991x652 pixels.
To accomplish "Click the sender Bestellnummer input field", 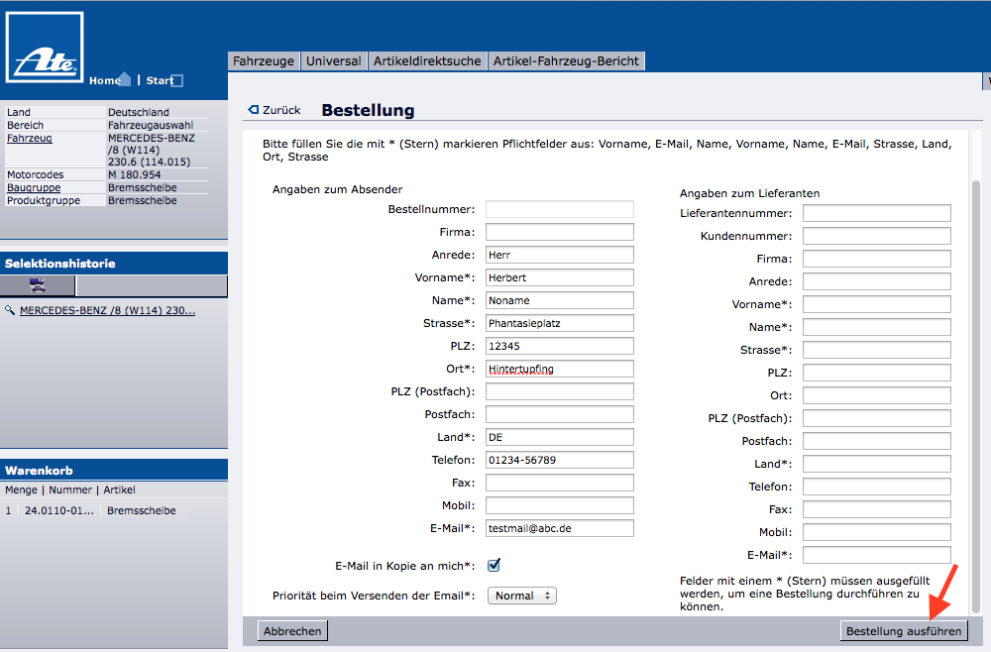I will tap(559, 209).
